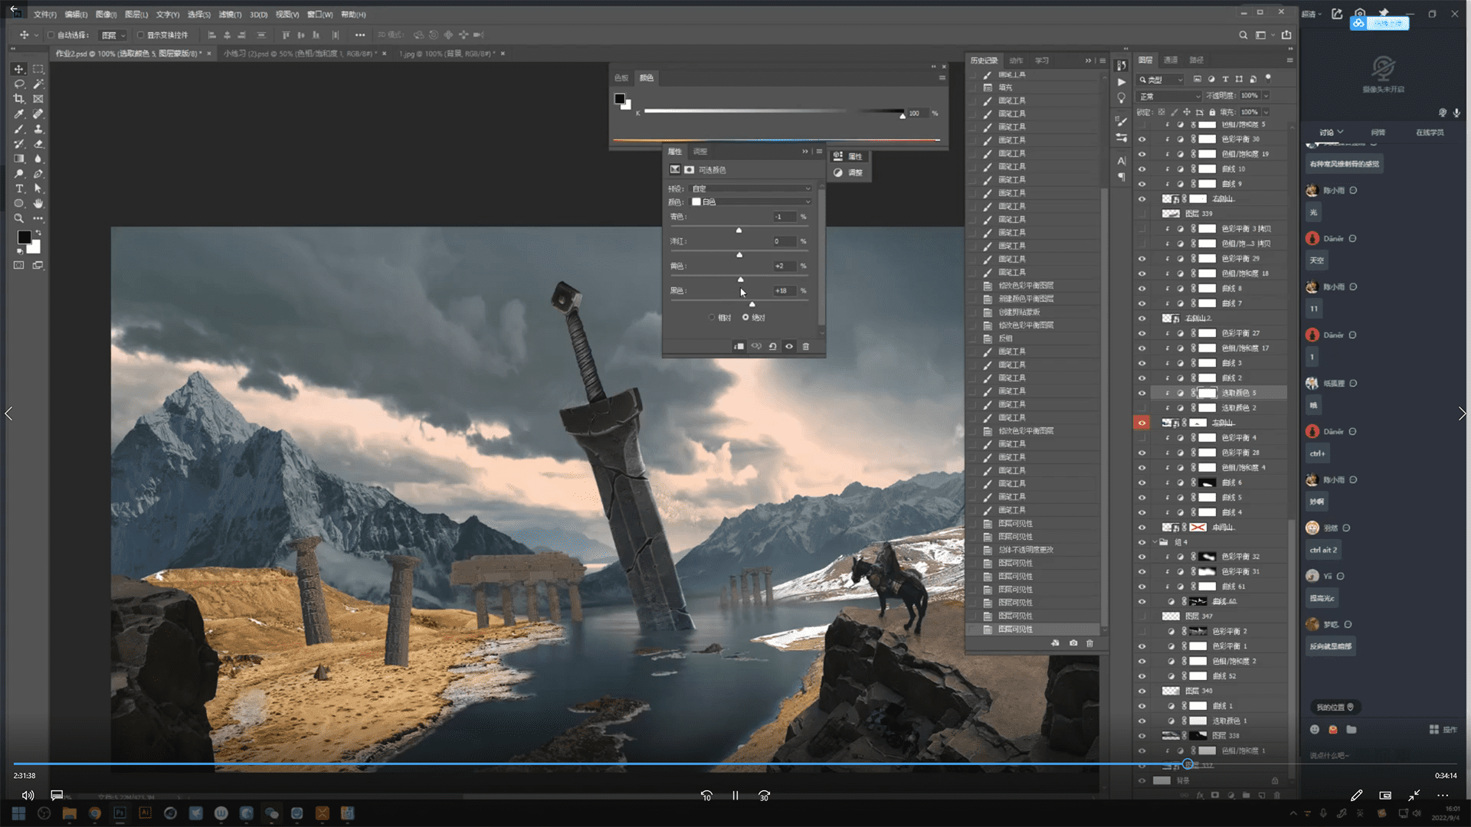Open the layer filter 类型 dropdown
1471x827 pixels.
pyautogui.click(x=1161, y=80)
